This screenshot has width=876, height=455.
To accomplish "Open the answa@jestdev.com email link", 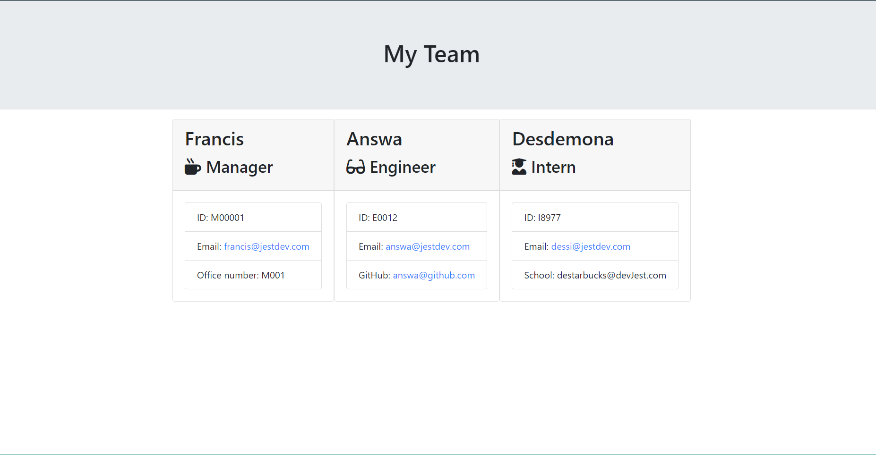I will click(x=428, y=246).
